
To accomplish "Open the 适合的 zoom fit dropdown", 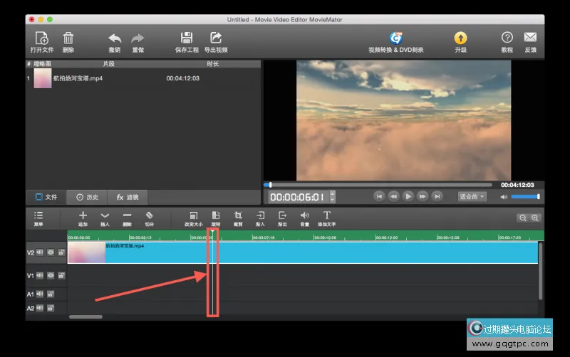I will [x=472, y=196].
